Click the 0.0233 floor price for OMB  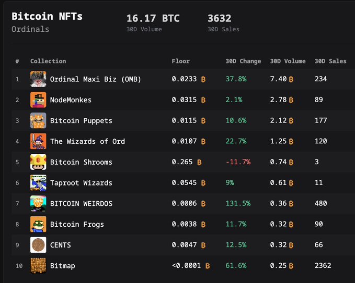(184, 79)
